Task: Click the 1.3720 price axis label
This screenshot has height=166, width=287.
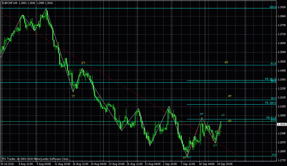Action: click(281, 34)
